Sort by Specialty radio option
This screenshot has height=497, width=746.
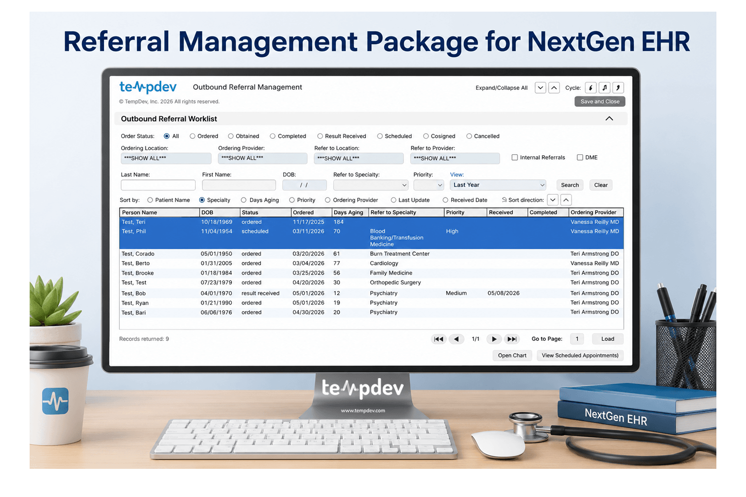(x=202, y=200)
